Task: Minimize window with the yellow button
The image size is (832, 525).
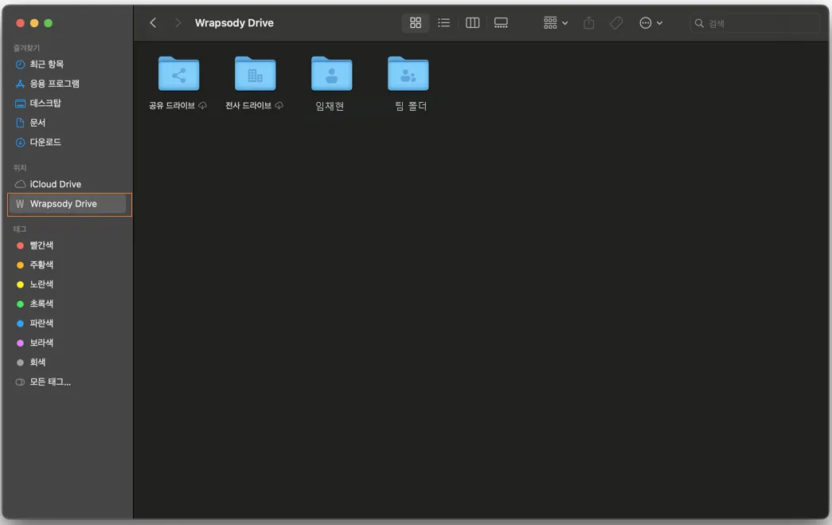Action: pyautogui.click(x=34, y=23)
